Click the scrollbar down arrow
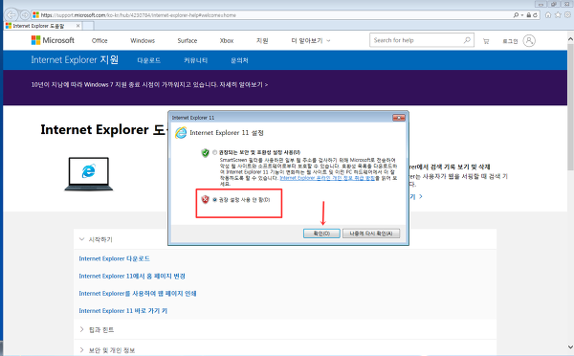Screen dimensions: 574x356 pos(570,346)
